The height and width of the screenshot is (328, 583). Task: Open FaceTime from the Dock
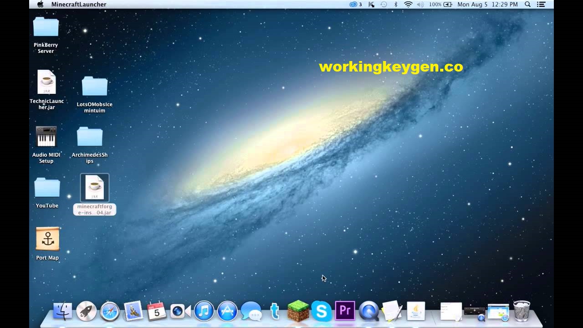coord(180,312)
